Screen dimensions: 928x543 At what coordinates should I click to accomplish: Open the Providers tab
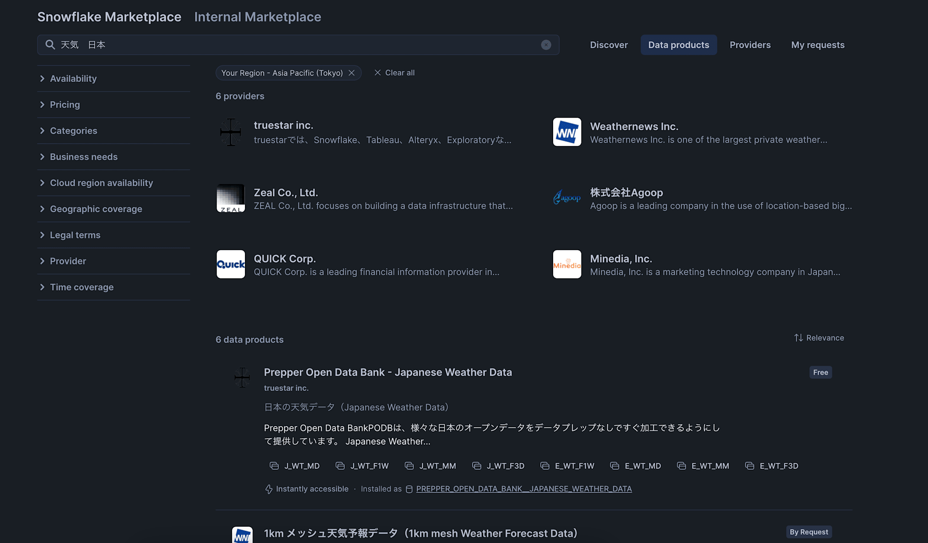coord(750,45)
